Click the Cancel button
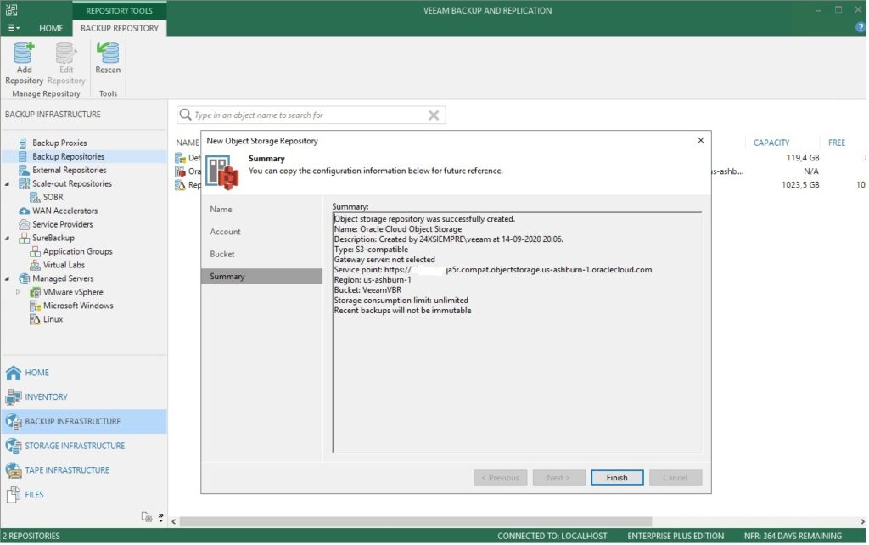 click(x=675, y=477)
